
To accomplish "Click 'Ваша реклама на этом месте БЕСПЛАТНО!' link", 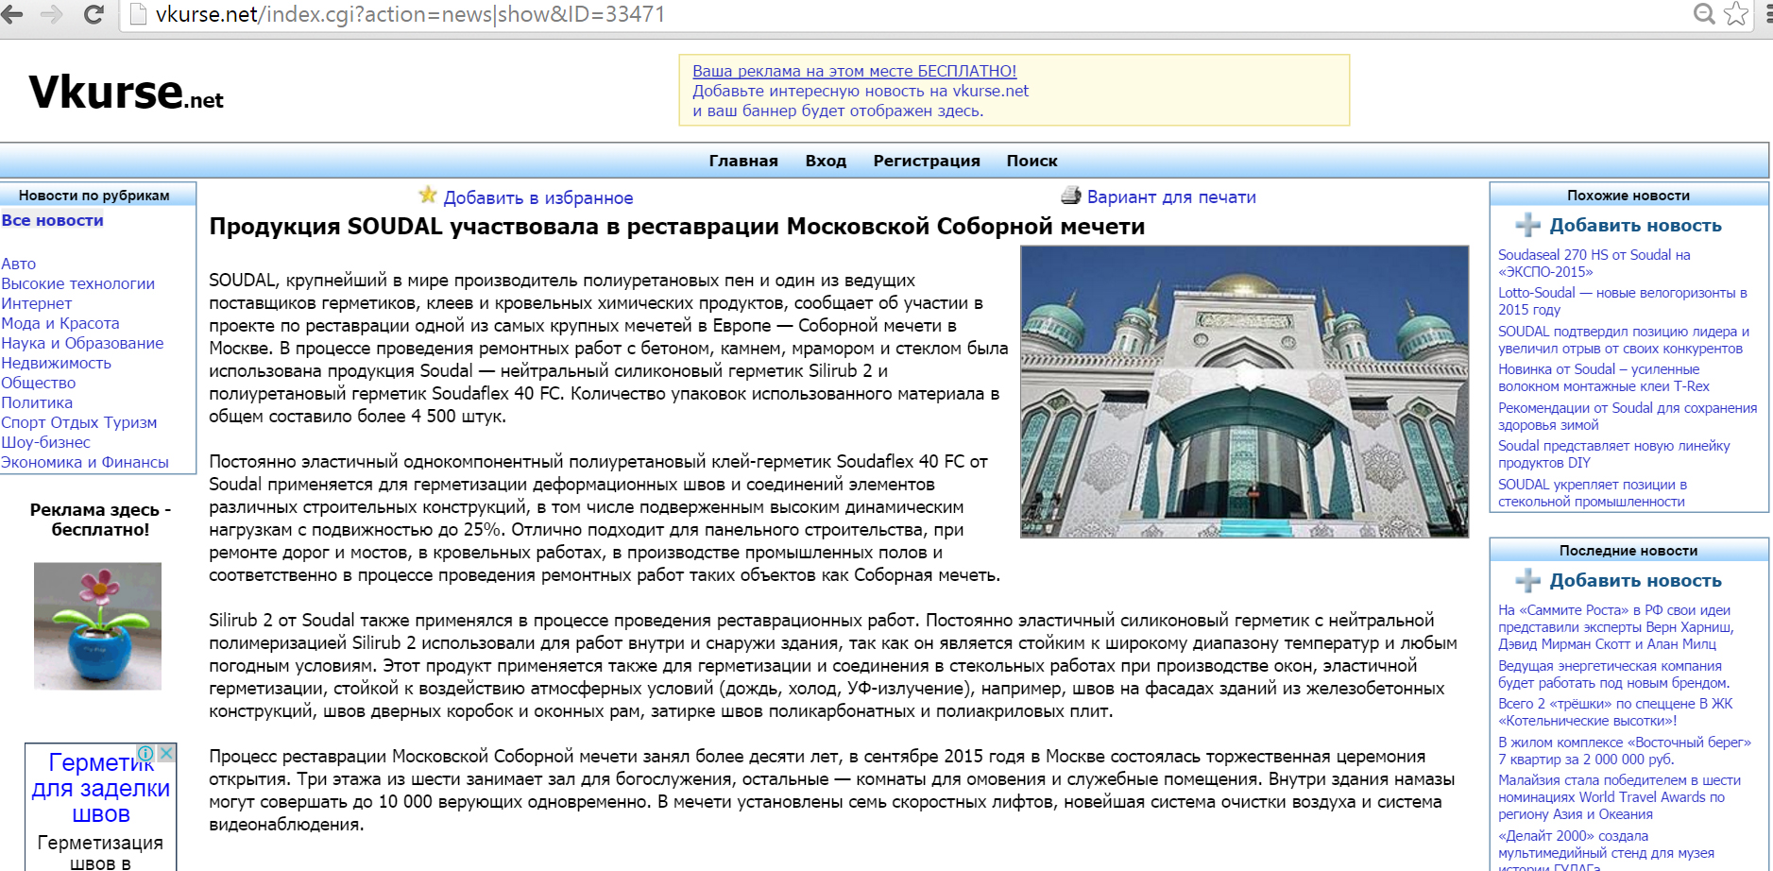I will click(854, 71).
